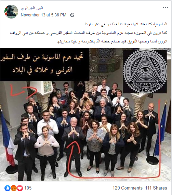172x195 pixels.
Task: Open the 129 Comments link
Action: [128, 188]
